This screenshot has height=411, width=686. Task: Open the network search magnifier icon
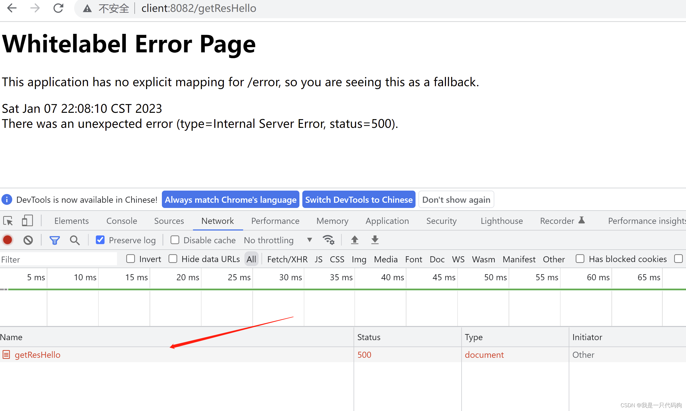[75, 240]
